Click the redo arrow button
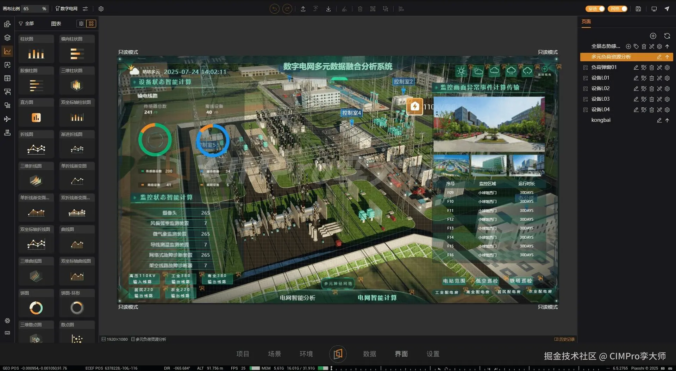 (x=287, y=9)
